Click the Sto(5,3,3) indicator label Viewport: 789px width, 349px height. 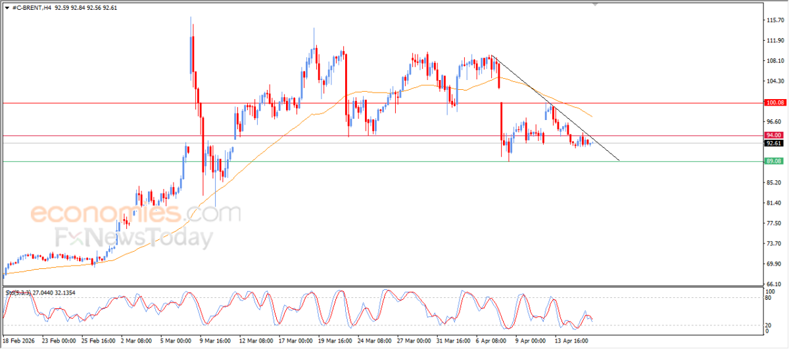point(18,291)
